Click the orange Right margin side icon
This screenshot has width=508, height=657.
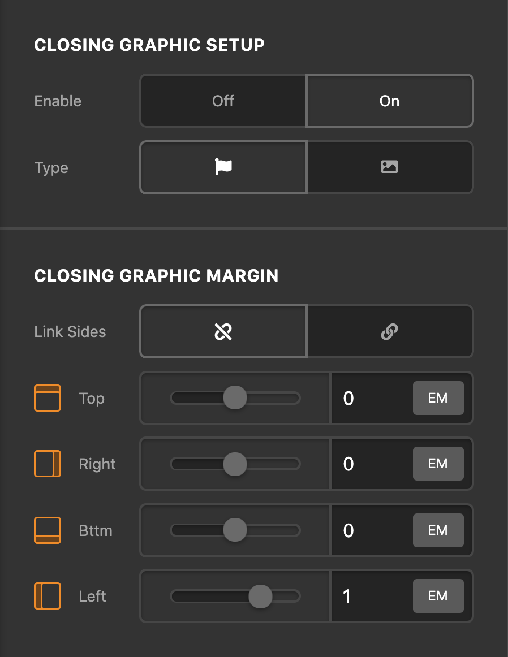[48, 464]
